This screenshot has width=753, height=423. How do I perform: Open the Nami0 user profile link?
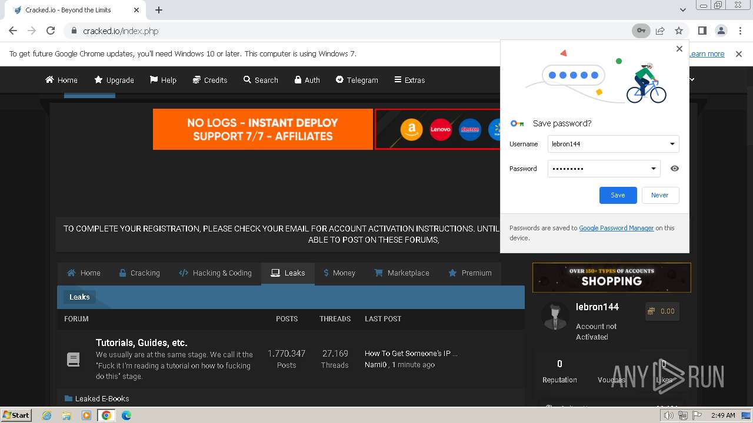click(x=375, y=365)
